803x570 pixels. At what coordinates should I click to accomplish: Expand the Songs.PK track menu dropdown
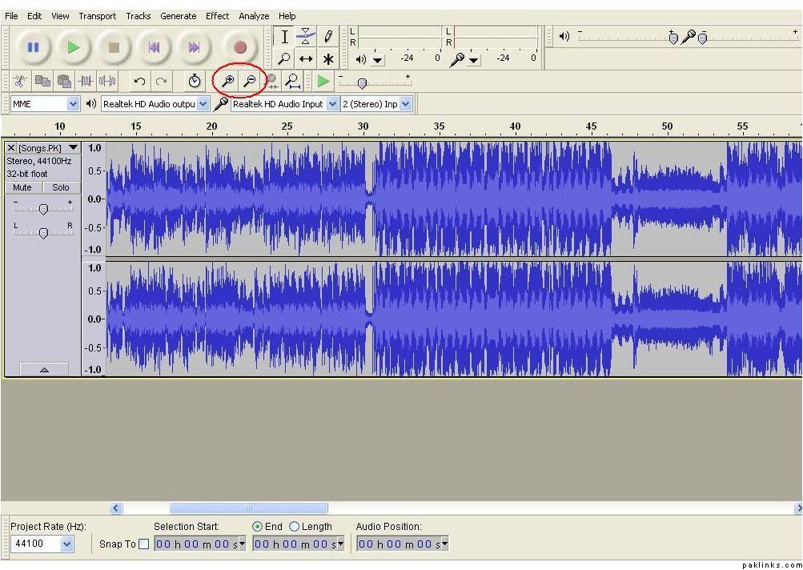tap(74, 148)
